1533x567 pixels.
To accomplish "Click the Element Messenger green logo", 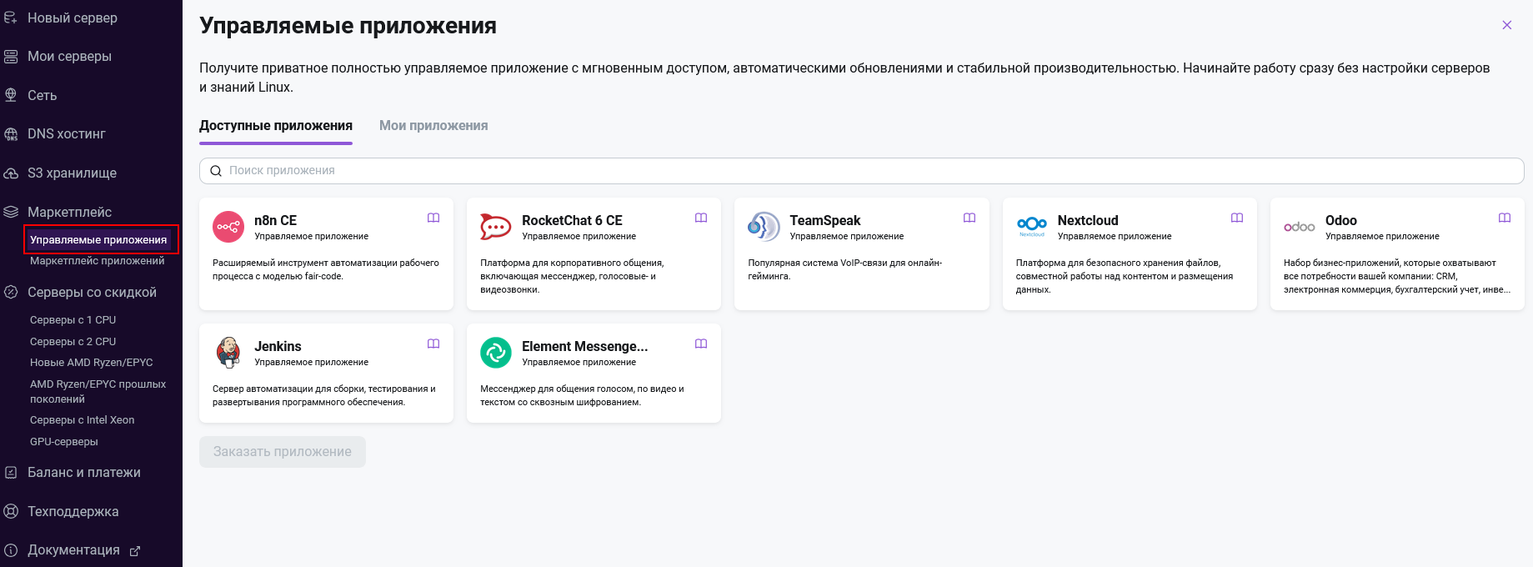I will tap(496, 353).
